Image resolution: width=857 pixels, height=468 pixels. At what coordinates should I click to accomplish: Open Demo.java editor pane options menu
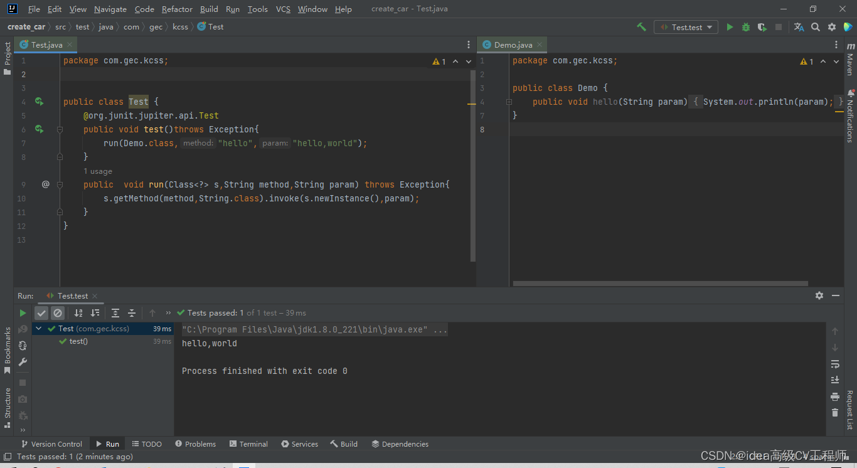836,45
